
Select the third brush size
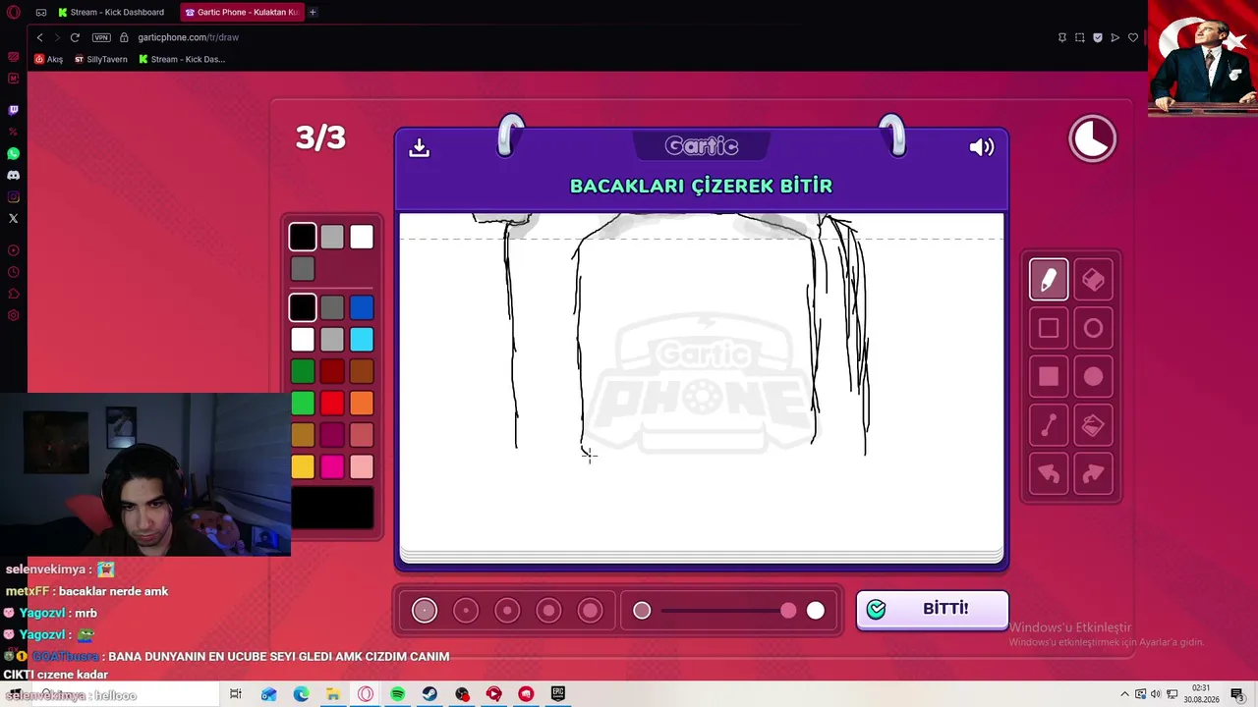[x=507, y=611]
